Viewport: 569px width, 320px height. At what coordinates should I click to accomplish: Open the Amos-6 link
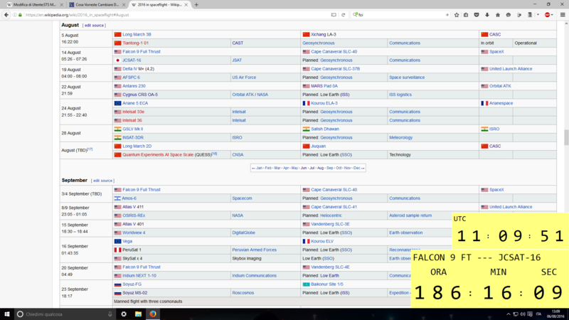click(129, 198)
